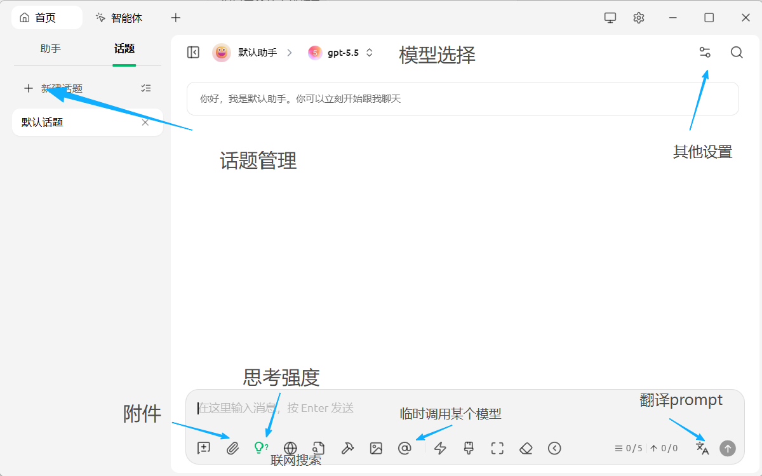Switch to the 话题 tab

pos(124,48)
